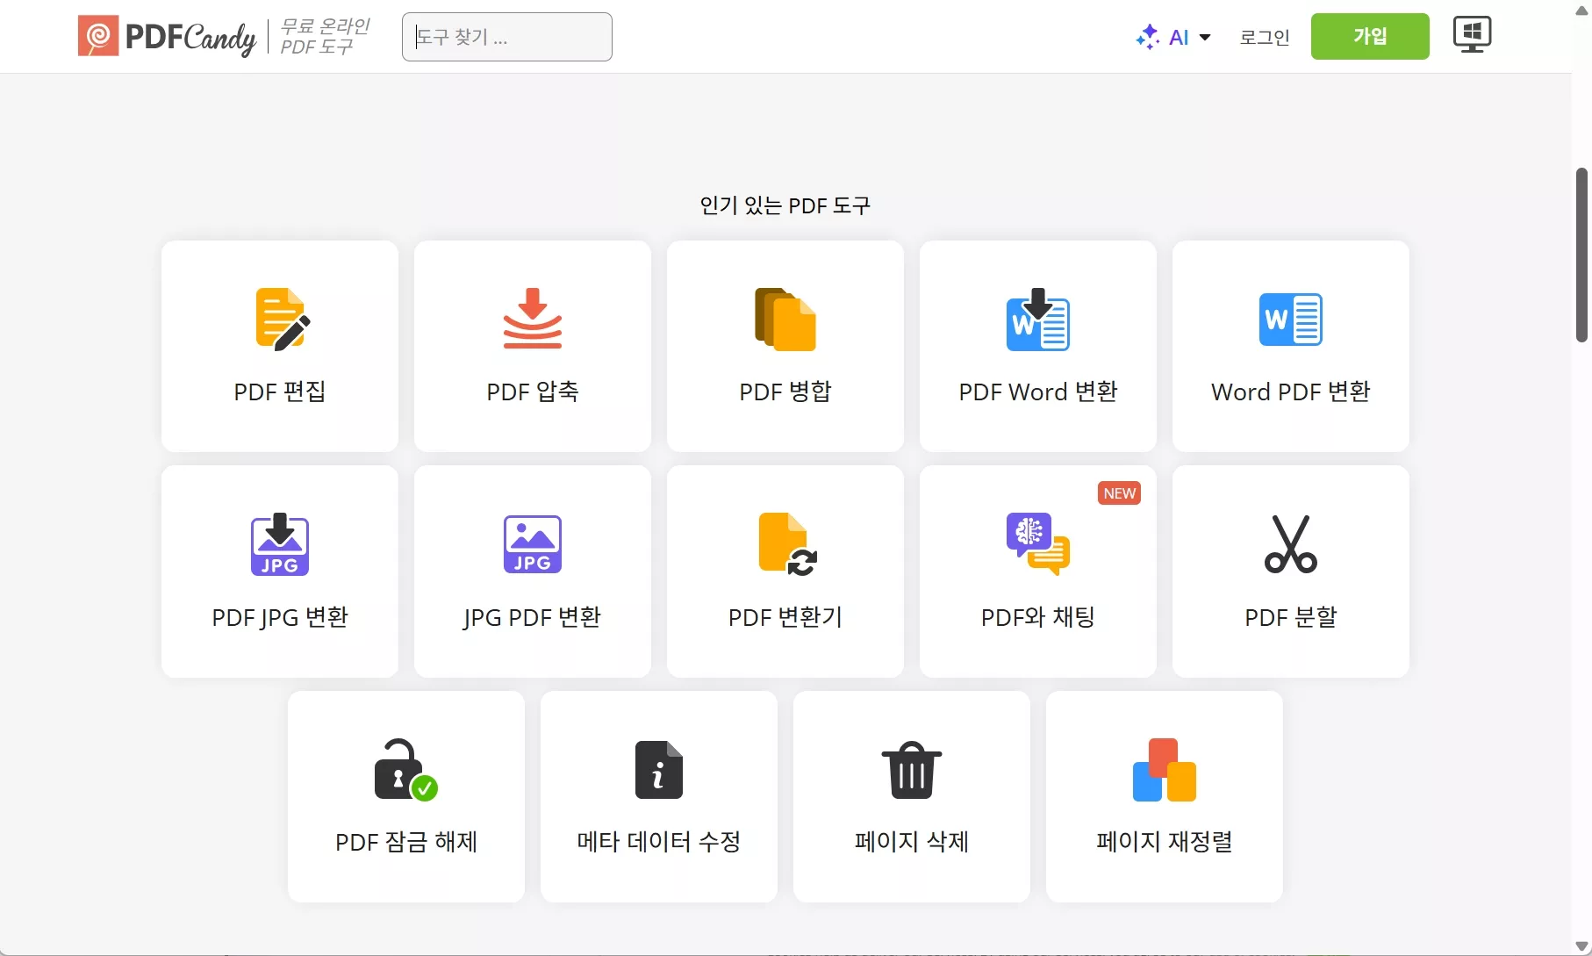Click the PDF와 채팅 label

1038,617
